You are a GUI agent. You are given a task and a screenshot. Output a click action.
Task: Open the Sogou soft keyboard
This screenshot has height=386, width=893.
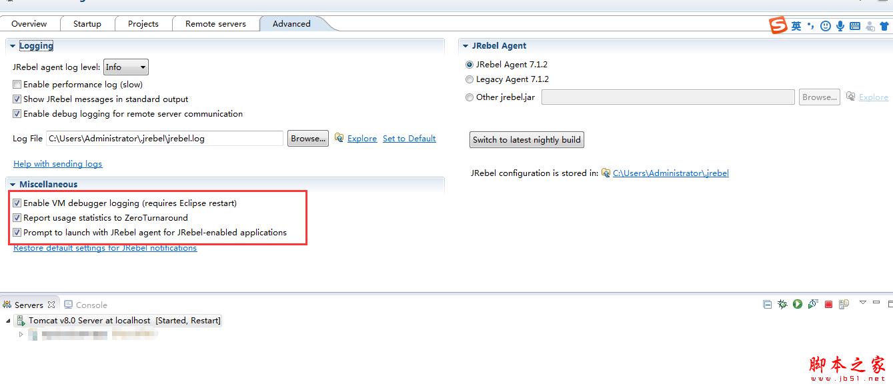(x=855, y=26)
